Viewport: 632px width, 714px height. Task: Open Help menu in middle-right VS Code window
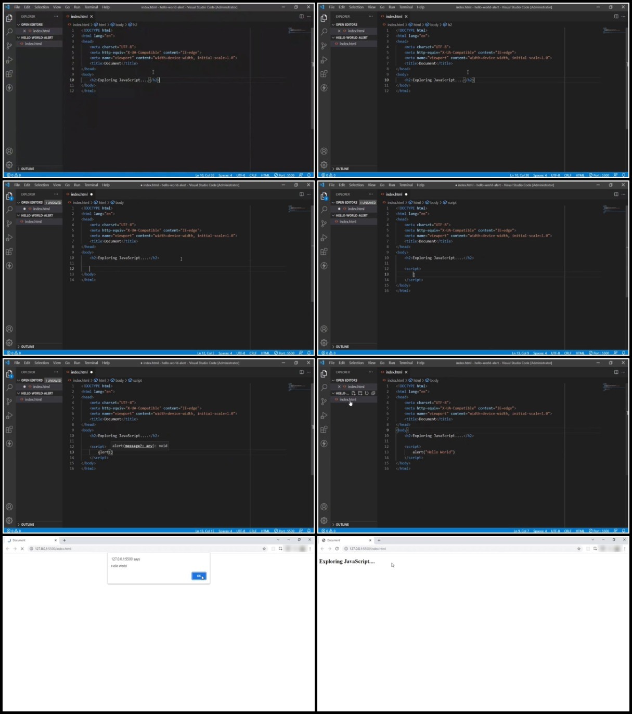pos(420,185)
